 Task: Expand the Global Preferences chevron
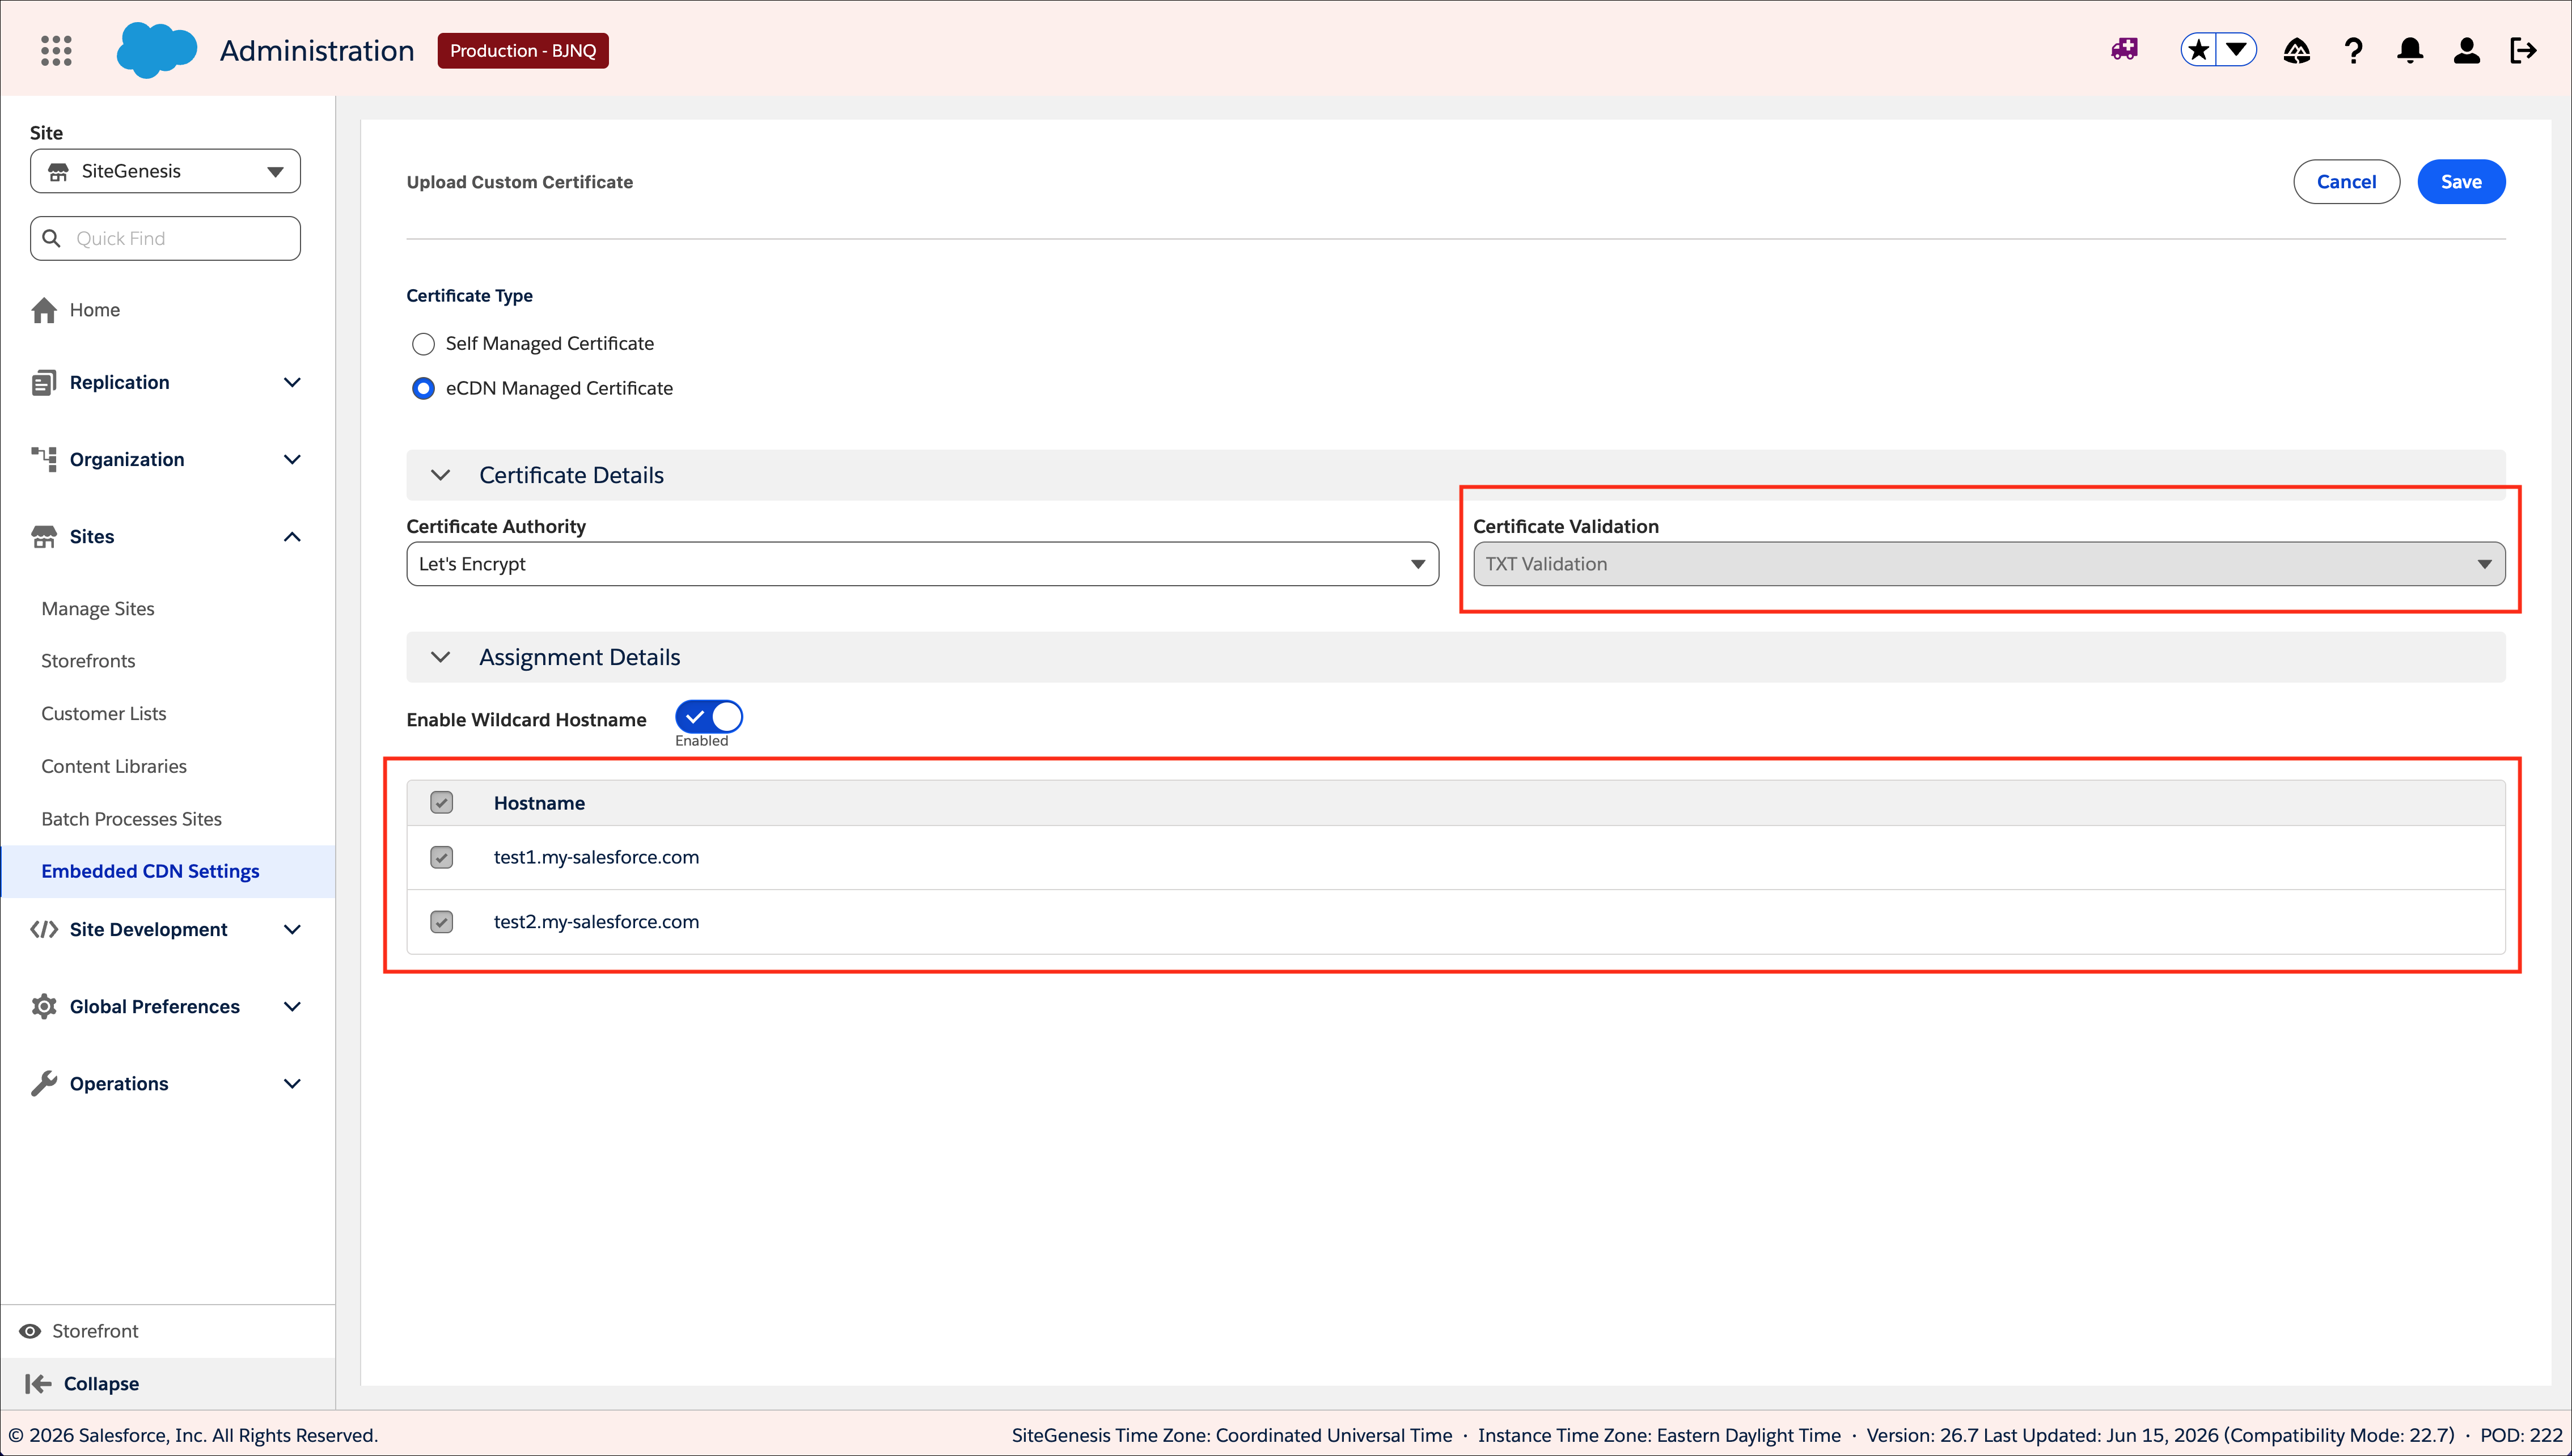[x=292, y=1006]
